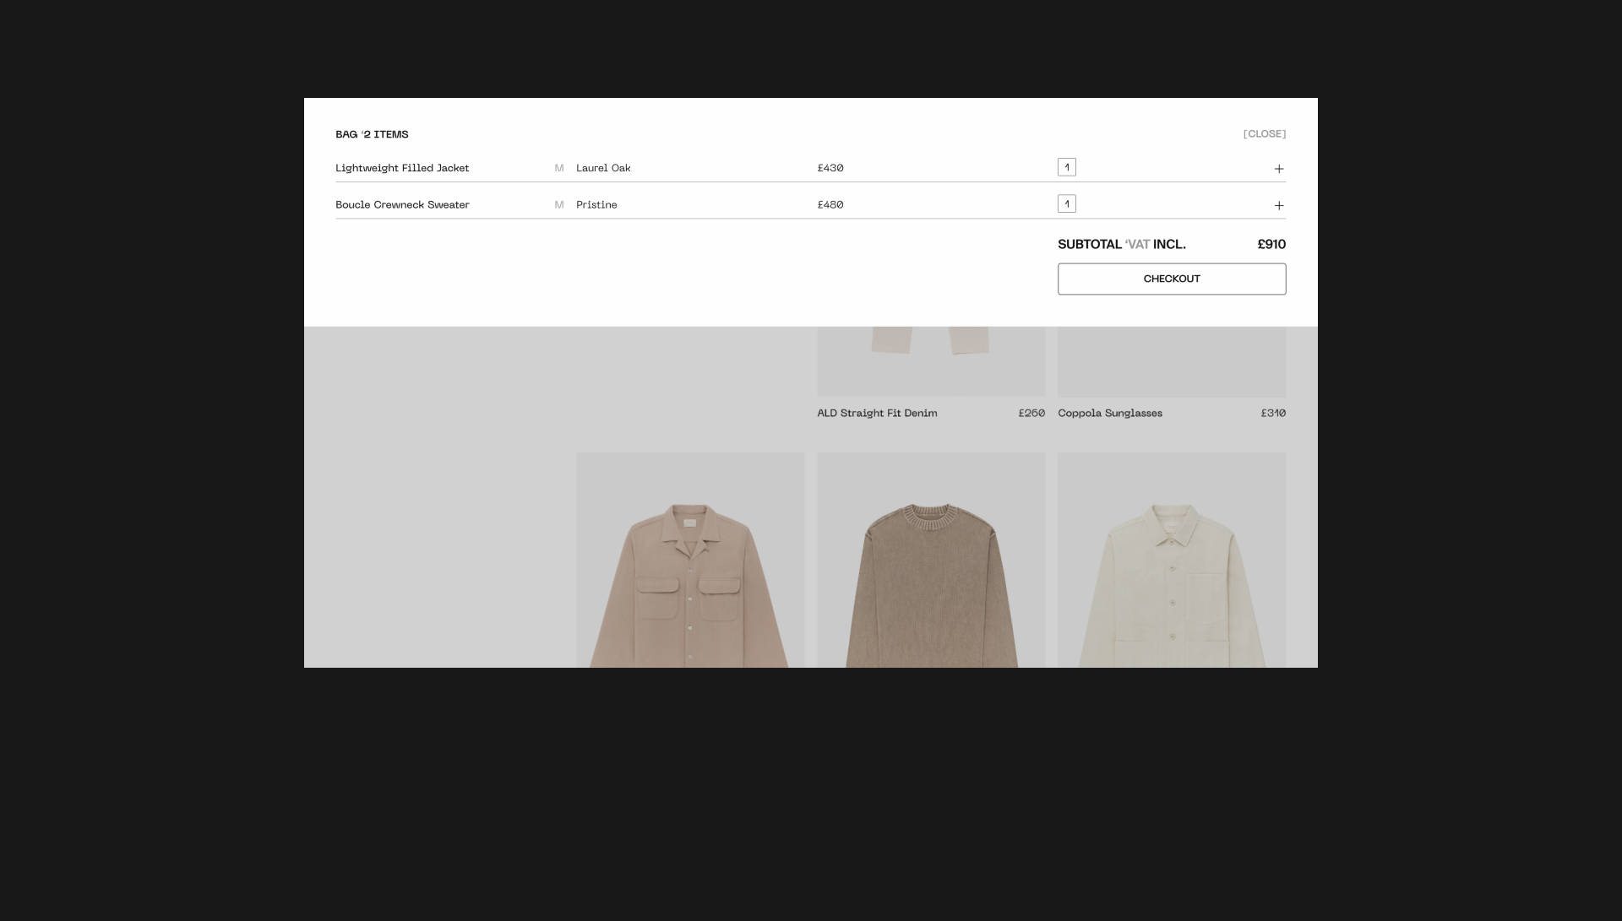Open the Coppola Sunglasses product link
The width and height of the screenshot is (1622, 921).
[x=1109, y=413]
